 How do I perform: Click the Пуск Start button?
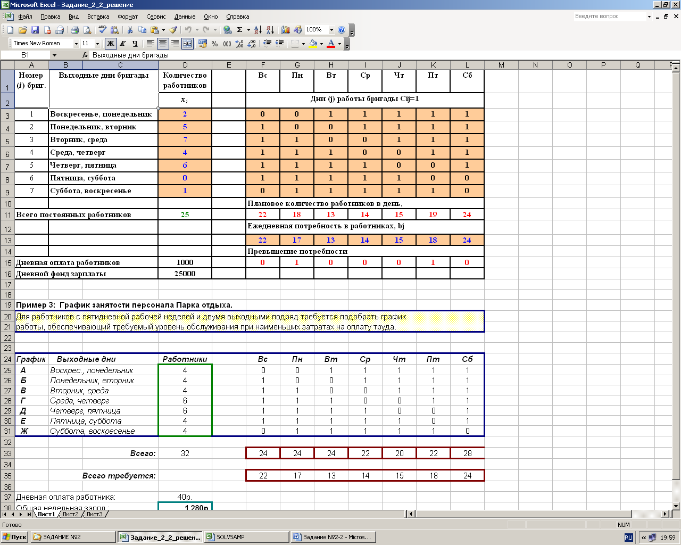[x=15, y=537]
